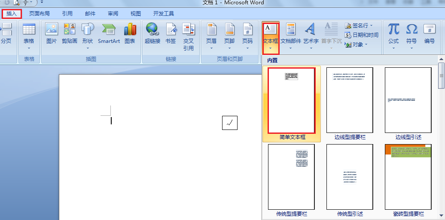This screenshot has height=220, width=445.
Task: Click the text box gallery scrollbar thumb
Action: tap(441, 75)
